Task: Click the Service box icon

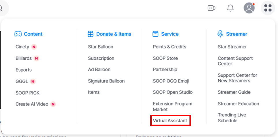Action: coord(155,34)
